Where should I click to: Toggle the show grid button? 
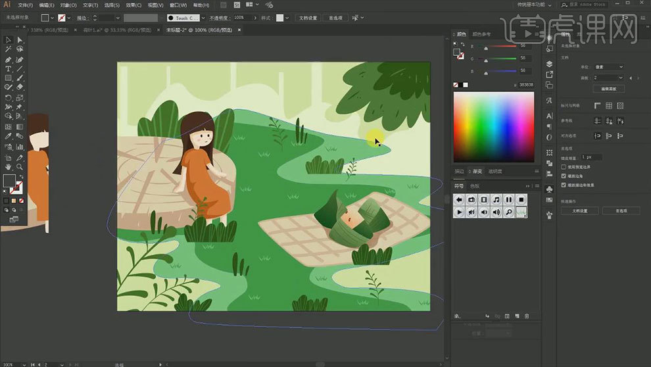coord(609,106)
